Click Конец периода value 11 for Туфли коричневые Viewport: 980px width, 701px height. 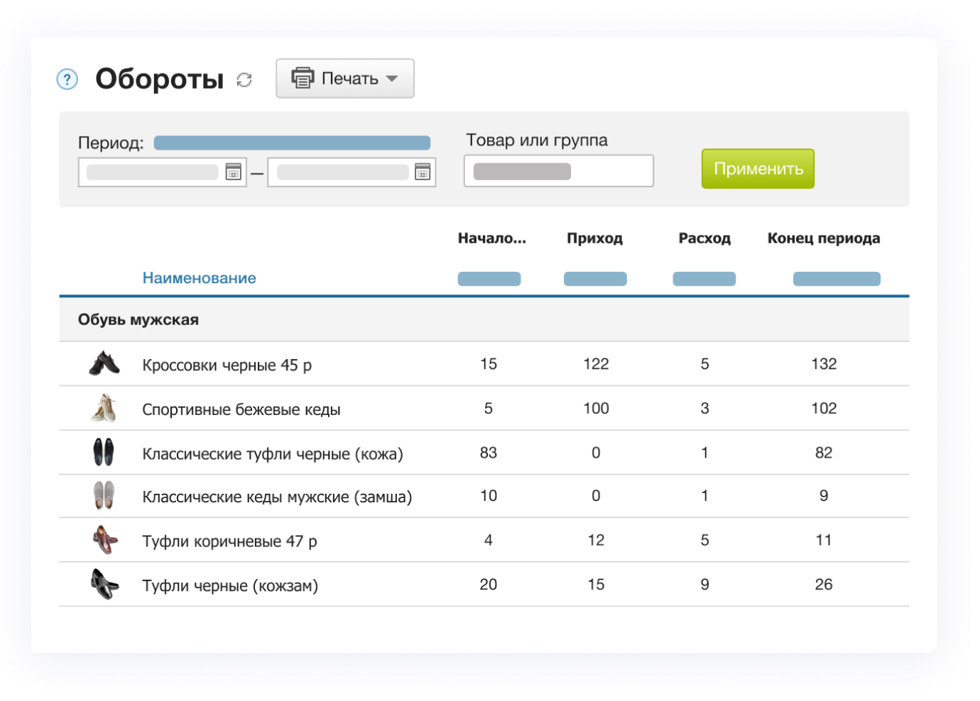click(824, 540)
